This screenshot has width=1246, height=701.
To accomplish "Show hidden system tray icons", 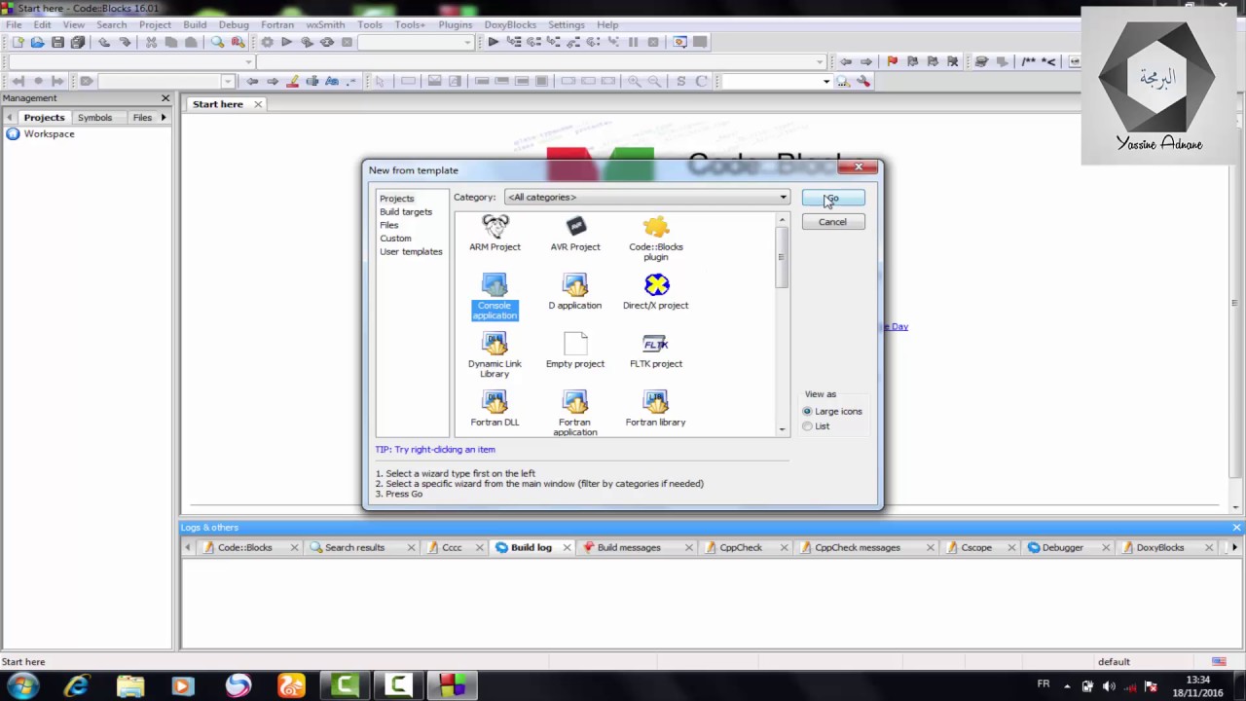I will (x=1067, y=686).
